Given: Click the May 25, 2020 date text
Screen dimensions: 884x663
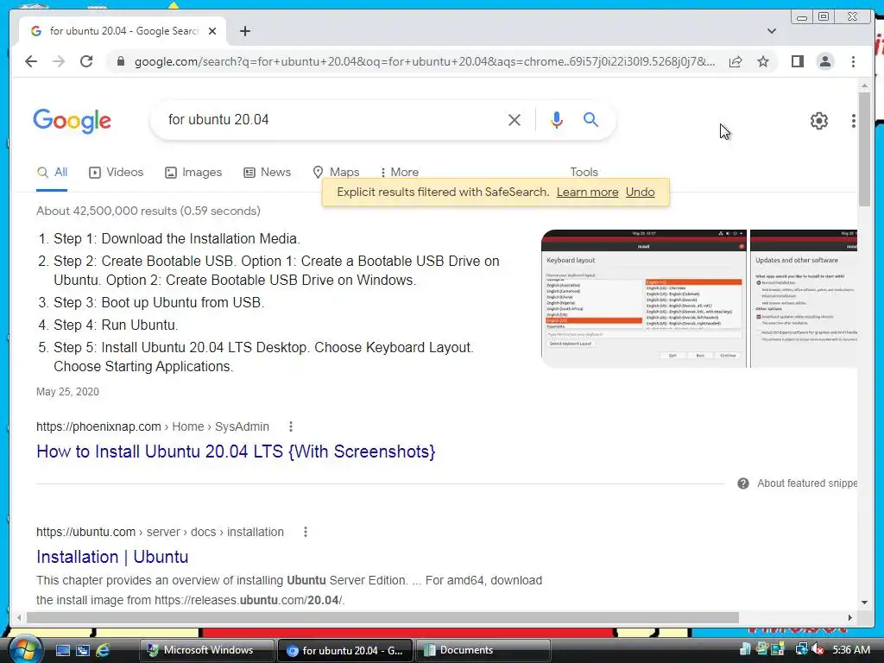Looking at the screenshot, I should (67, 392).
